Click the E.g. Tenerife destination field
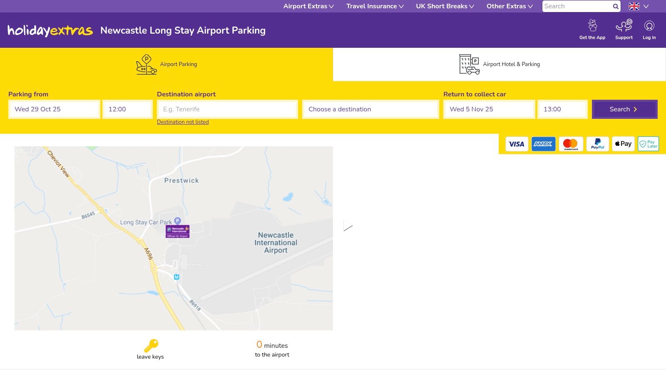This screenshot has width=666, height=374. tap(227, 109)
